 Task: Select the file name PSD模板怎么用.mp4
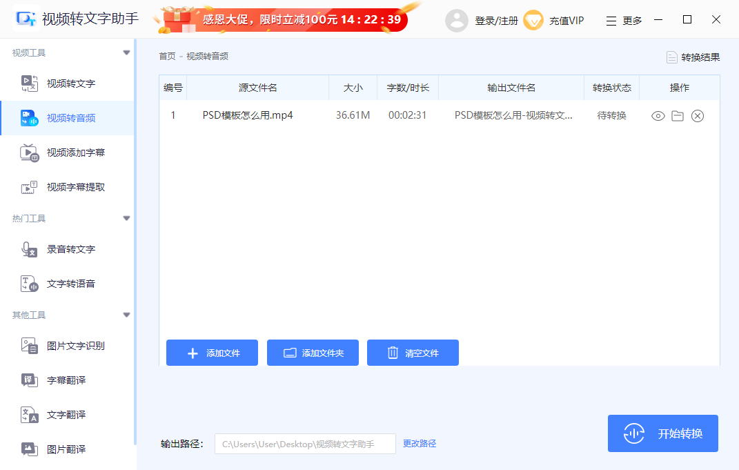(x=248, y=115)
